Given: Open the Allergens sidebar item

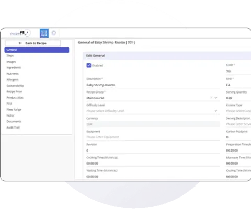Looking at the screenshot, I should pos(13,79).
